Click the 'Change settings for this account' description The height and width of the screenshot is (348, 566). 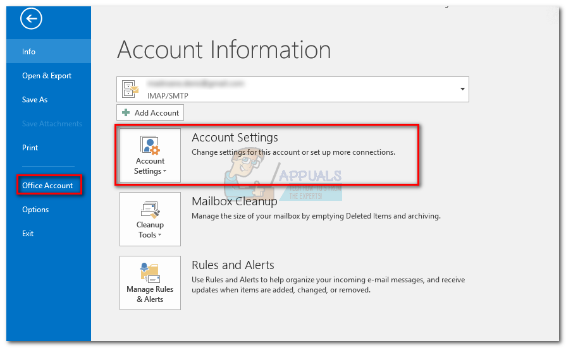[293, 152]
